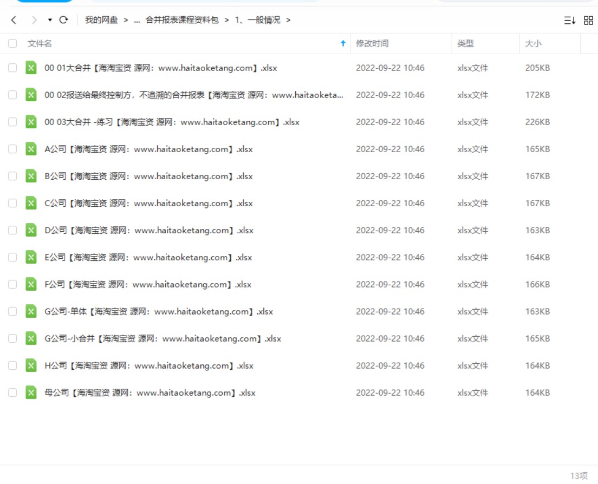The image size is (598, 484).
Task: Toggle the blue ascending sort arrow
Action: coord(343,43)
